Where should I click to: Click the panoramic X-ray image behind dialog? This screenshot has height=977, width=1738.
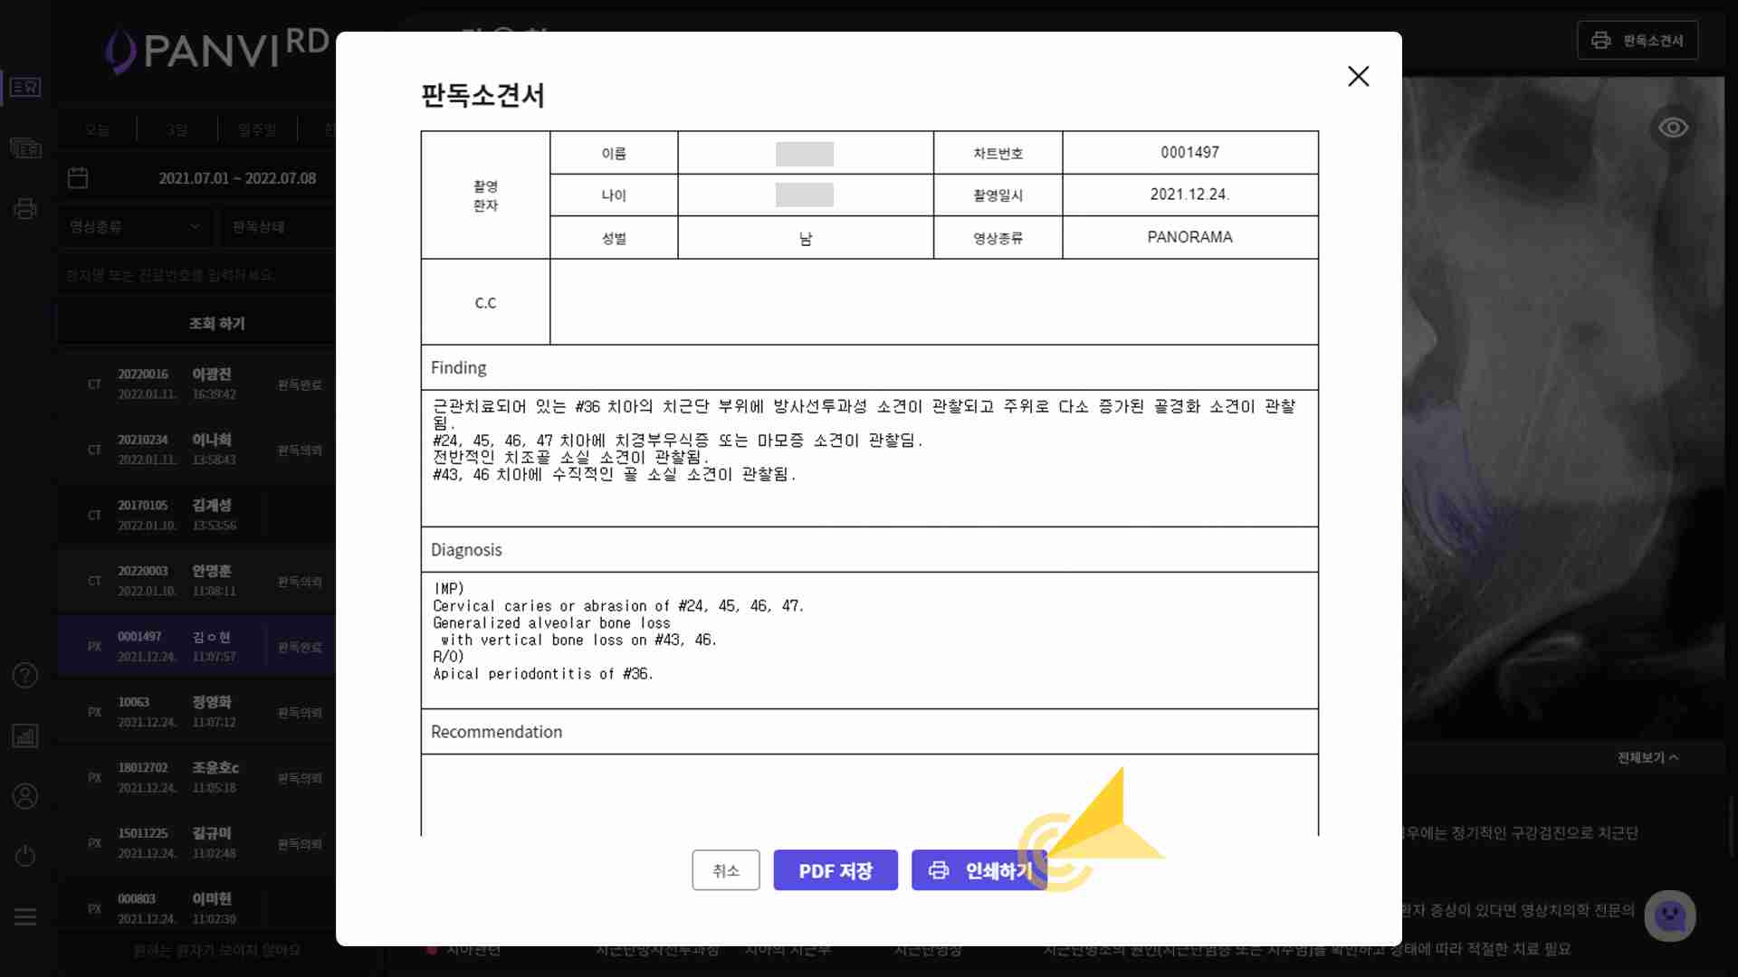(1562, 407)
